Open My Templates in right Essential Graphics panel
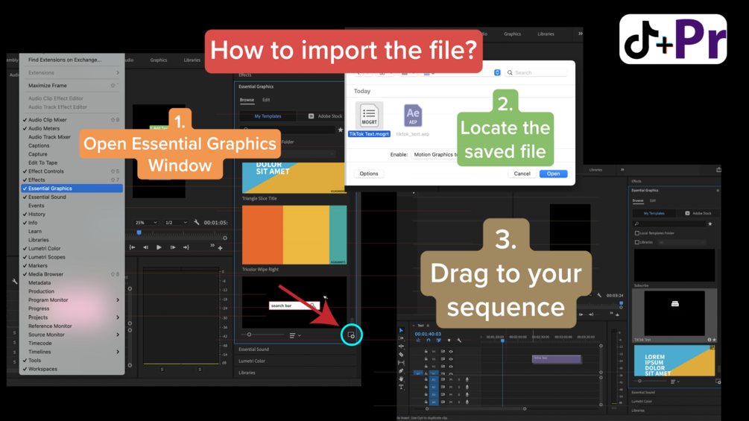This screenshot has width=749, height=421. 654,213
